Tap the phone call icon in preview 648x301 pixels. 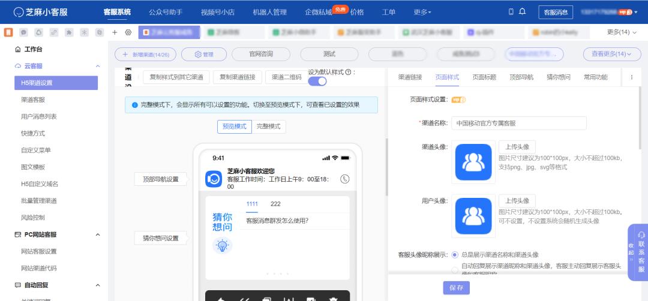344,179
